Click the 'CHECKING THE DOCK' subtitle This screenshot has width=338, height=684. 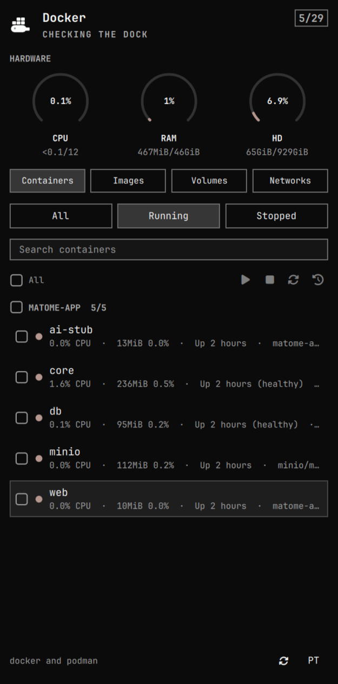(95, 35)
